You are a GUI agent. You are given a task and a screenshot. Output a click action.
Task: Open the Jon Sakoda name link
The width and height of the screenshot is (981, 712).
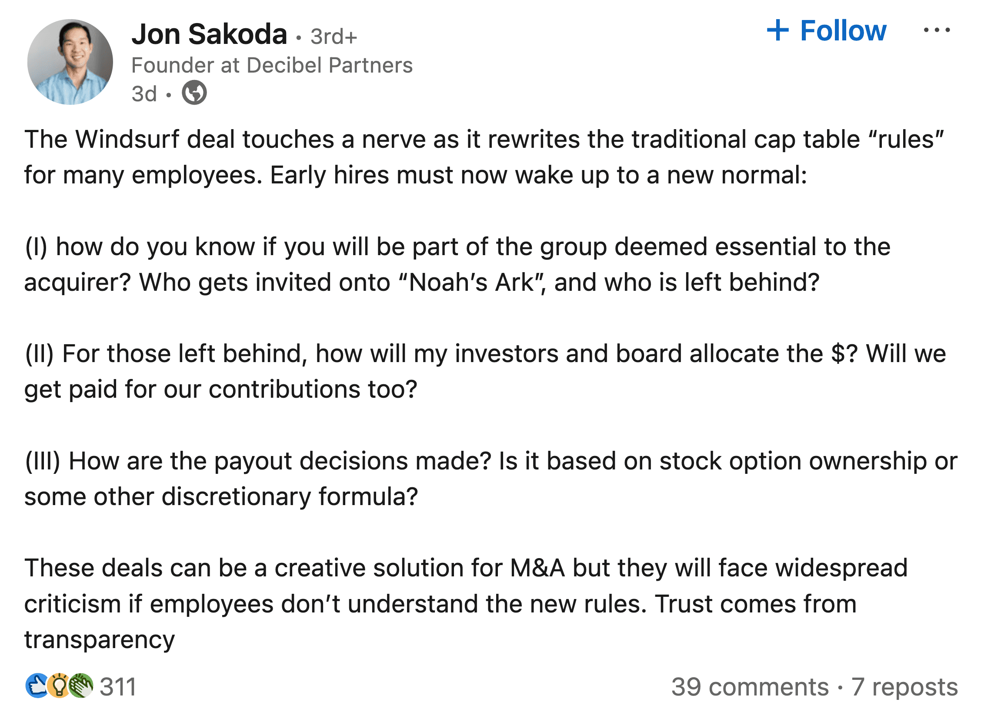(209, 34)
